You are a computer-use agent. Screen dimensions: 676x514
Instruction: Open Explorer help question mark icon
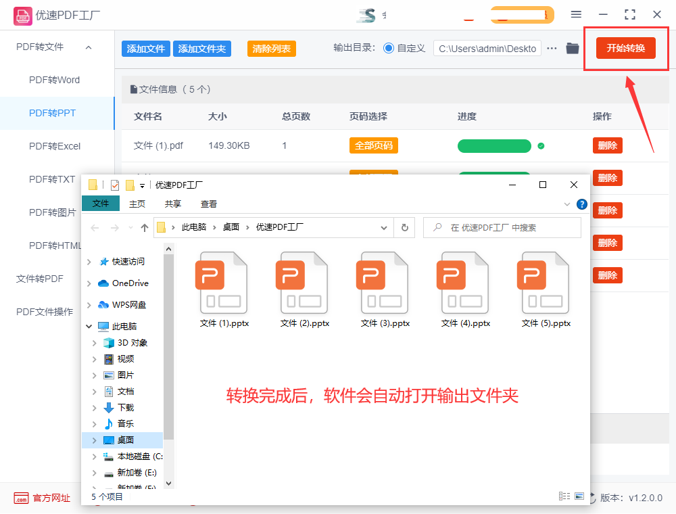coord(581,204)
